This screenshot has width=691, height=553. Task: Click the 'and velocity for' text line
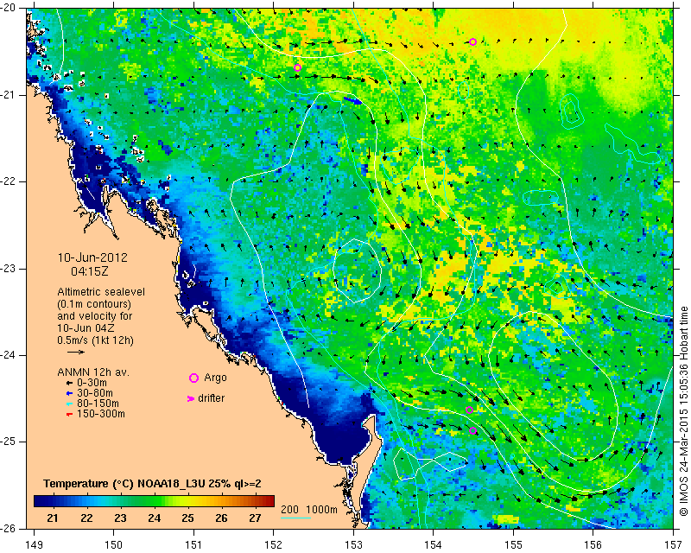[95, 316]
